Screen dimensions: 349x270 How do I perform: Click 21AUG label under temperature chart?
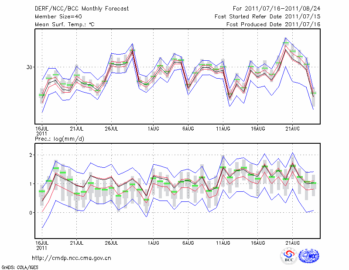[x=293, y=128]
